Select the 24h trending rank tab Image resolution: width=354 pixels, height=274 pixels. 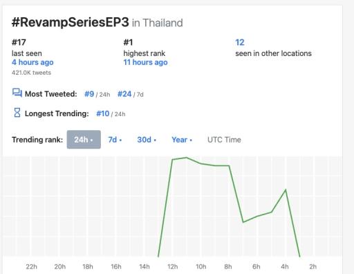pos(84,140)
